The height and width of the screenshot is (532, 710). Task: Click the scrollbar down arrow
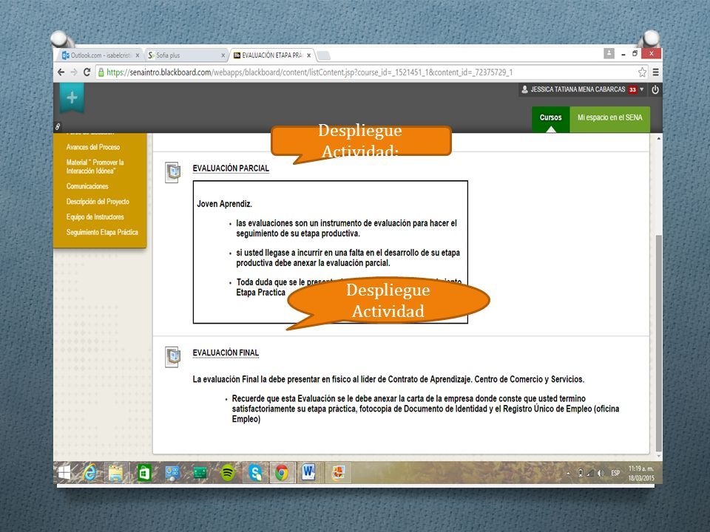click(x=658, y=456)
